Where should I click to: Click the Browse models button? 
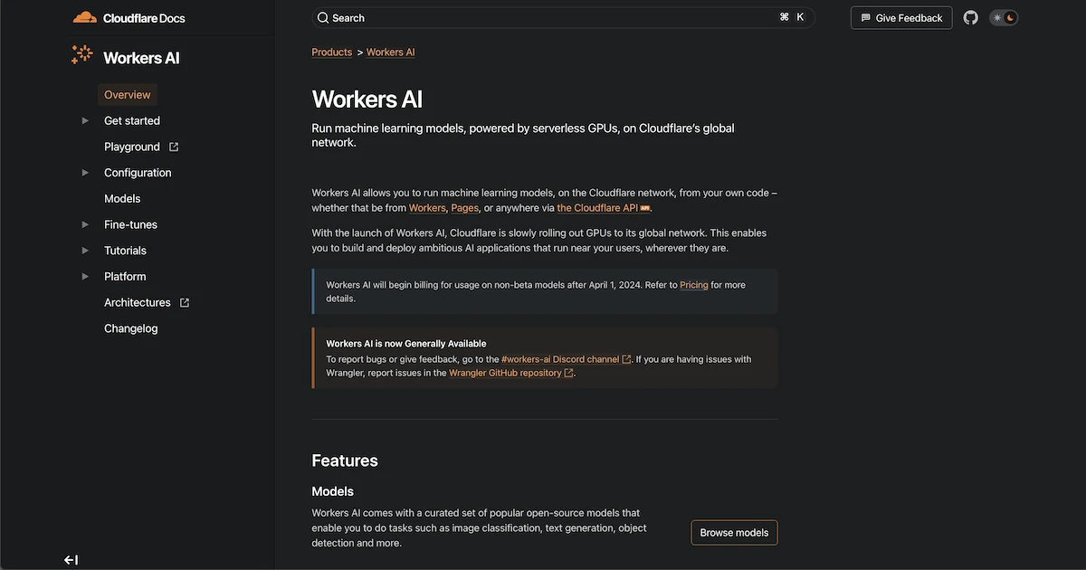[x=734, y=532]
